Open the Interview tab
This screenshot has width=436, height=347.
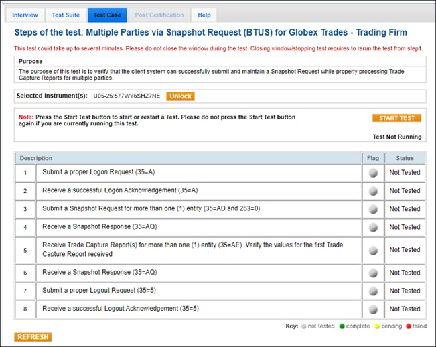26,15
